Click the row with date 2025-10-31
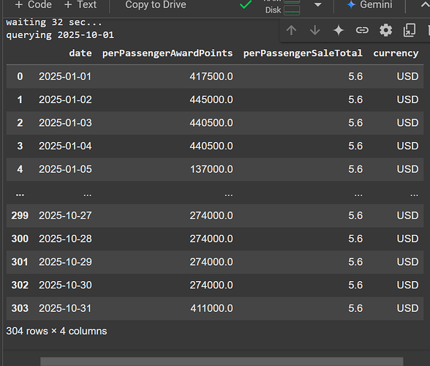The height and width of the screenshot is (366, 430). point(215,308)
